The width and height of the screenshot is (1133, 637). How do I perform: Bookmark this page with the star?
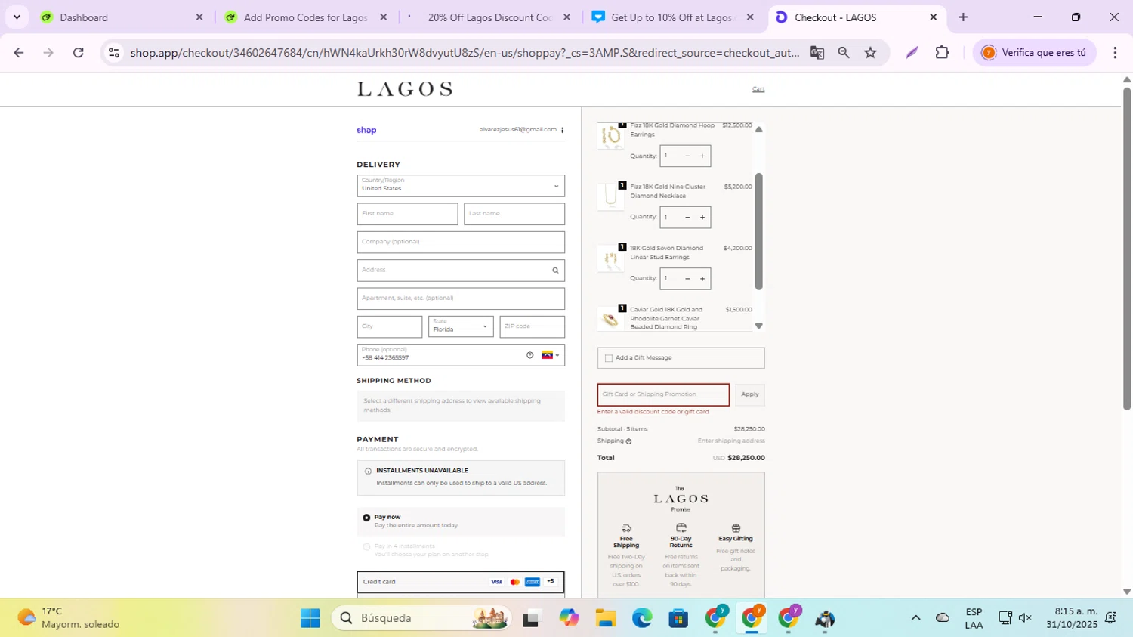click(x=871, y=53)
